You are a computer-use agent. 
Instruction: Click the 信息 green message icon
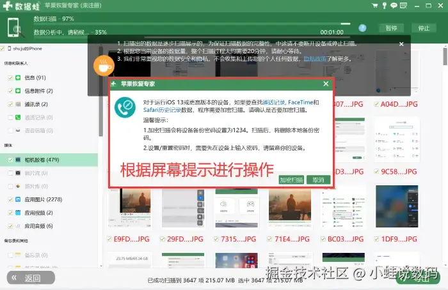[x=18, y=77]
